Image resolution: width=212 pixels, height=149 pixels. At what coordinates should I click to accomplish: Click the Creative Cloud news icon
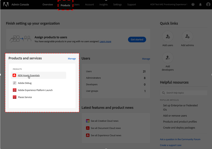coord(88,121)
